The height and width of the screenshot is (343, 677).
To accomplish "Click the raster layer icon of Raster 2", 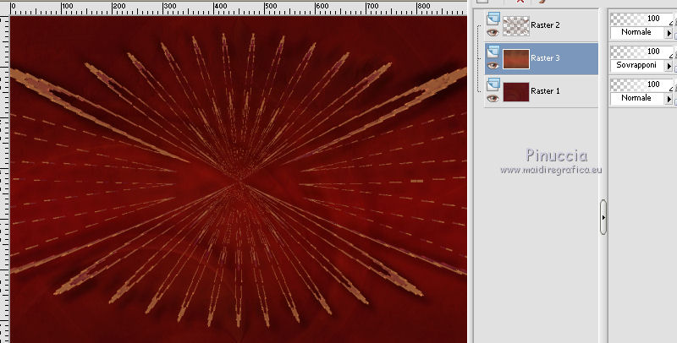I will click(493, 19).
